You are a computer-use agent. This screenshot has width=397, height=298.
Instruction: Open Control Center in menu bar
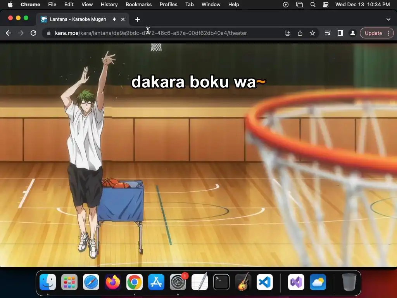(326, 5)
